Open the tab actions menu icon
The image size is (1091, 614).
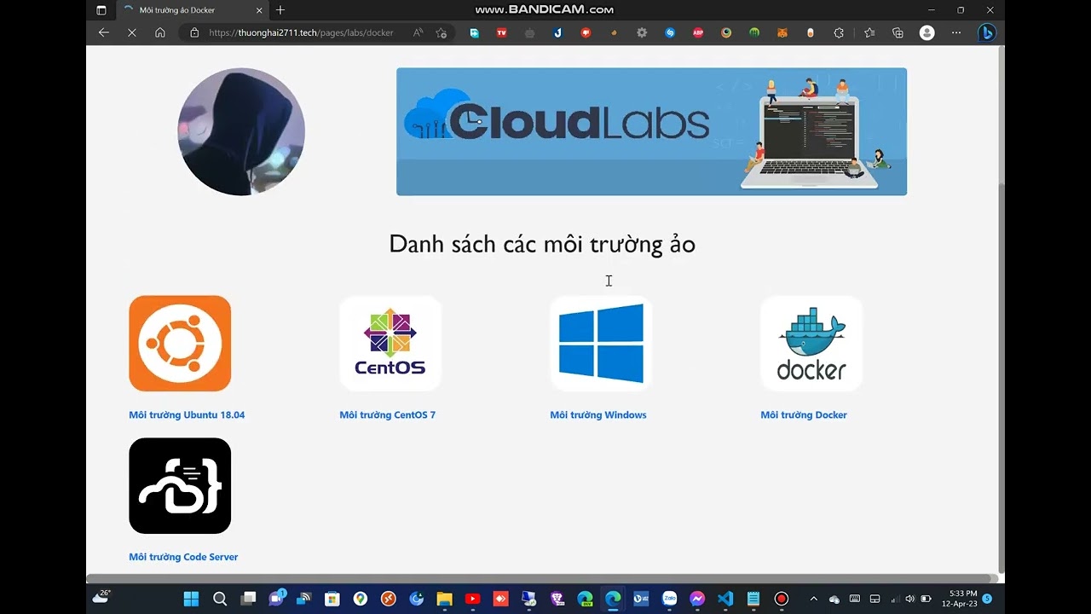pos(101,10)
